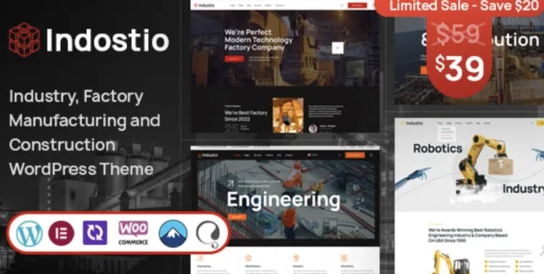Screen dimensions: 544x274
Task: Click the $39 sale price
Action: click(460, 68)
